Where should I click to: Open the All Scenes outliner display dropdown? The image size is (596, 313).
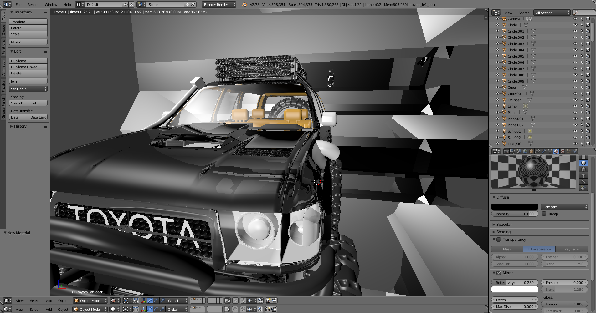tap(552, 13)
